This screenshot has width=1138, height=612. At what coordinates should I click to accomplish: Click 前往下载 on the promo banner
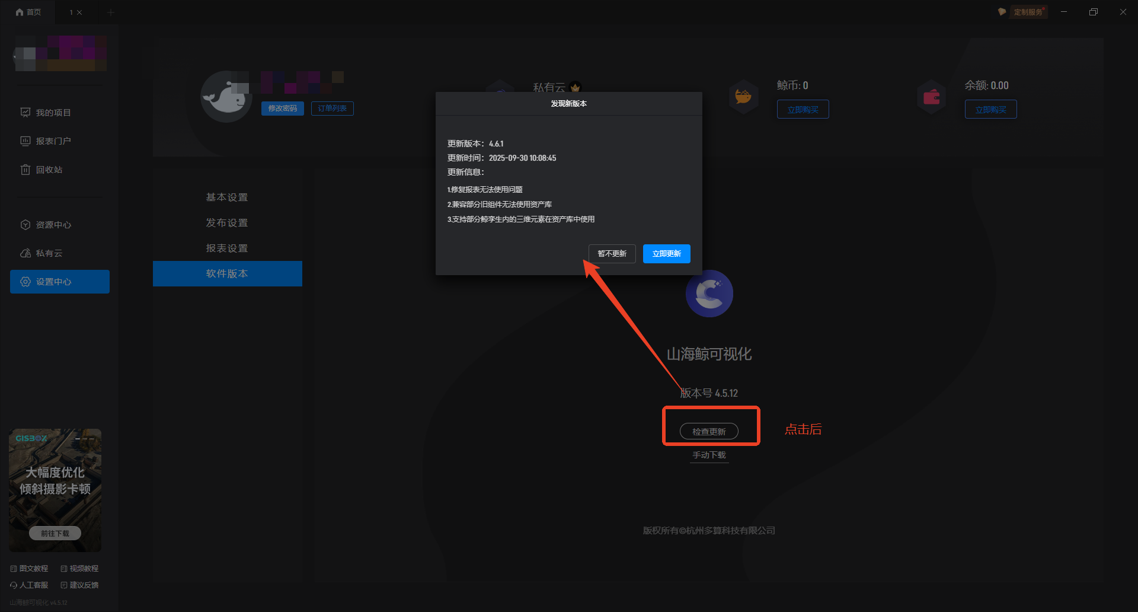55,533
